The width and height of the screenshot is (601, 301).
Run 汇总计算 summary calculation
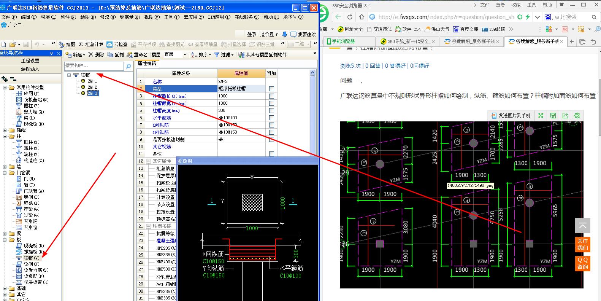(91, 45)
